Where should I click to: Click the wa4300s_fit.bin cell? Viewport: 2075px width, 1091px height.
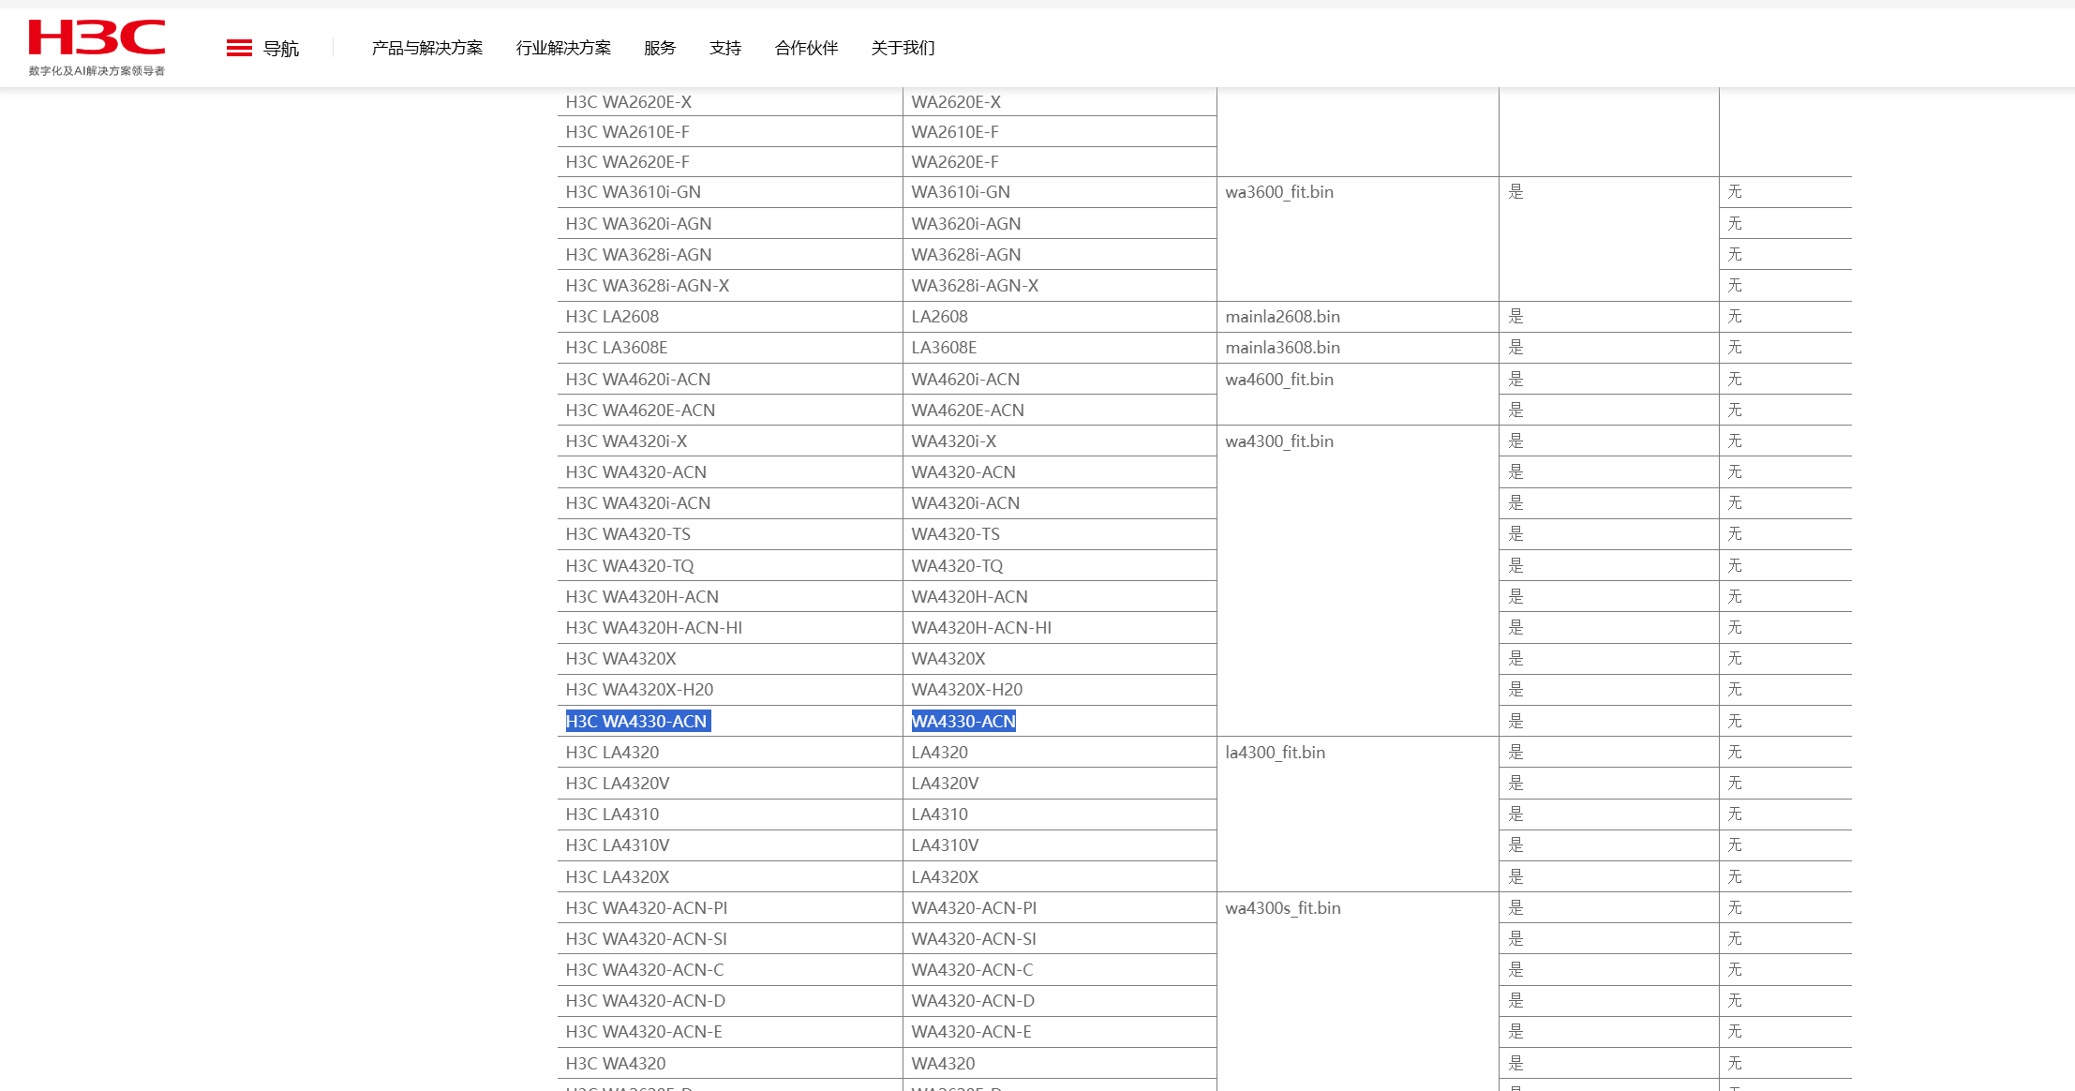(x=1282, y=908)
